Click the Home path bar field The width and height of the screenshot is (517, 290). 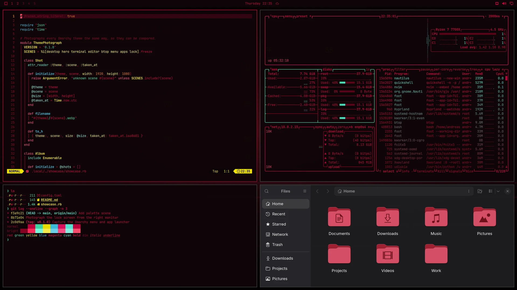404,191
